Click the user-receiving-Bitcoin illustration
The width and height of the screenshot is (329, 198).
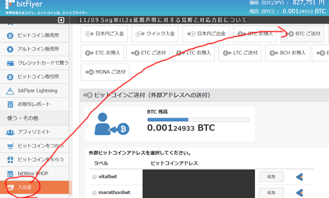coord(112,124)
